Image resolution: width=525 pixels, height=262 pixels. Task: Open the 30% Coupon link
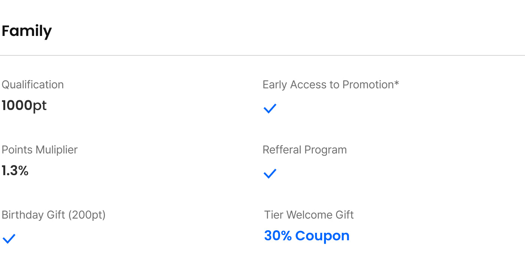pyautogui.click(x=307, y=236)
